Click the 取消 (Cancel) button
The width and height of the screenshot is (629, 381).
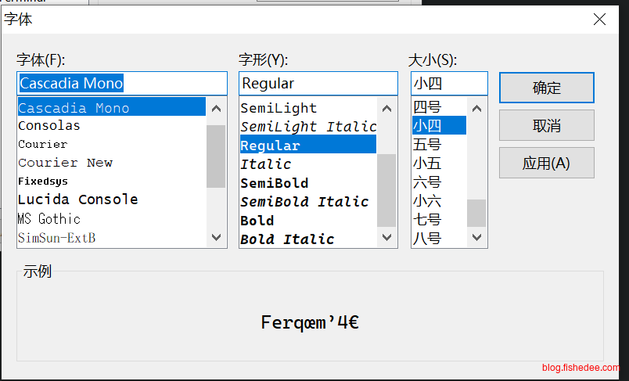[546, 125]
